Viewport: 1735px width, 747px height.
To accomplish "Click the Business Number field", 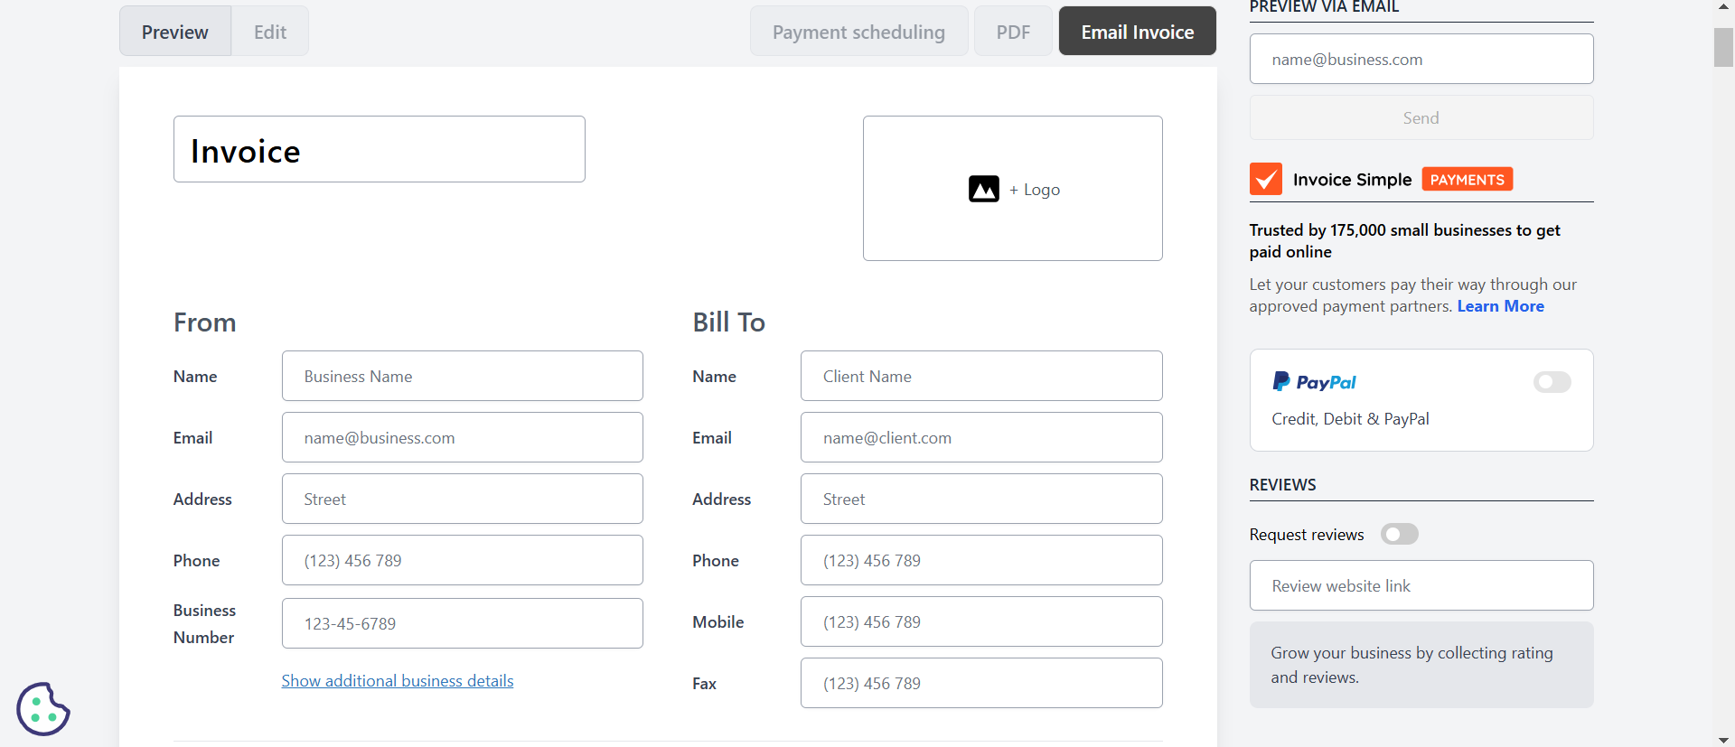I will [x=463, y=623].
